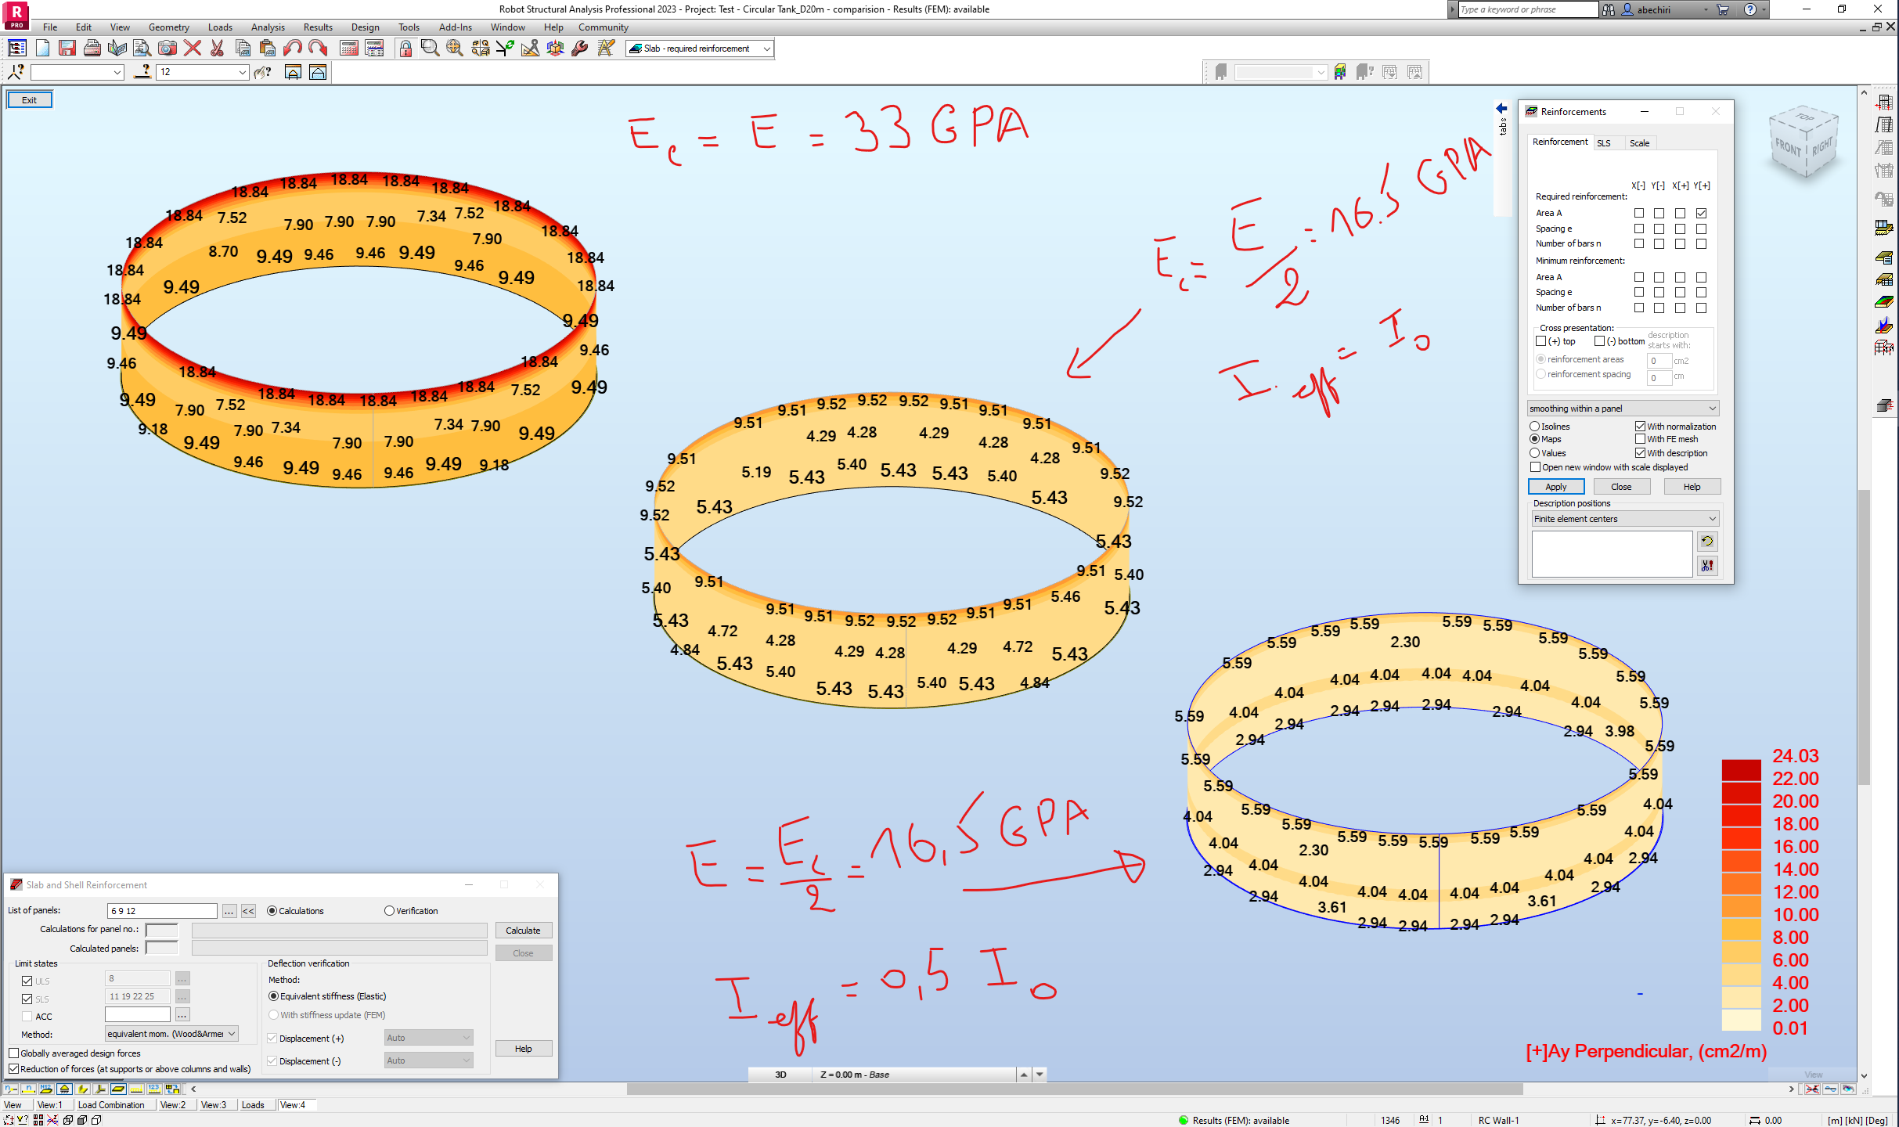Click the scissors Cut icon
The height and width of the screenshot is (1127, 1899).
point(217,48)
